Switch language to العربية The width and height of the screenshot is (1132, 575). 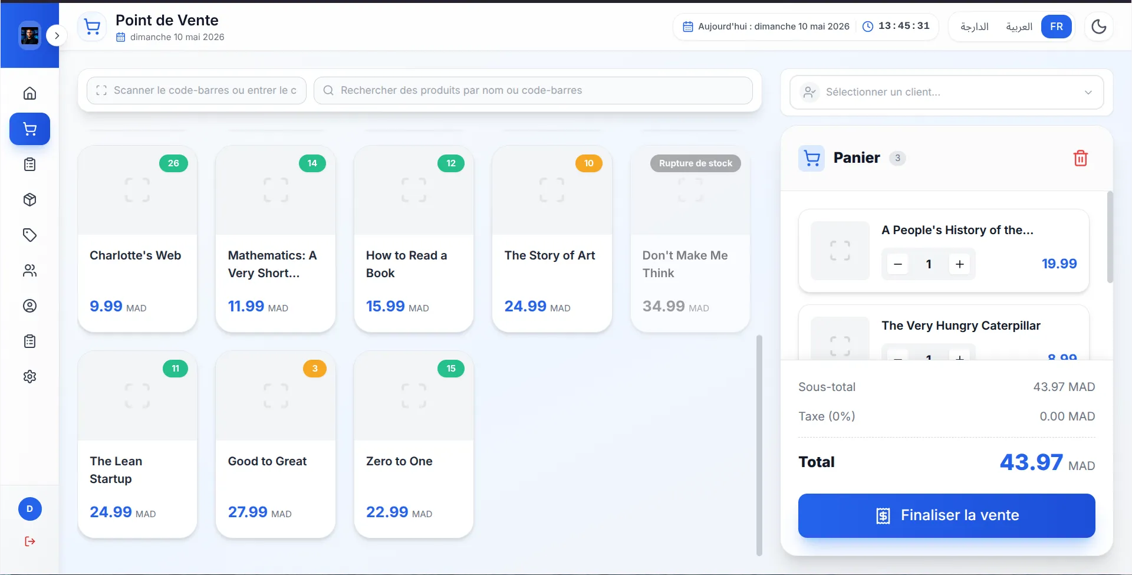point(1019,27)
